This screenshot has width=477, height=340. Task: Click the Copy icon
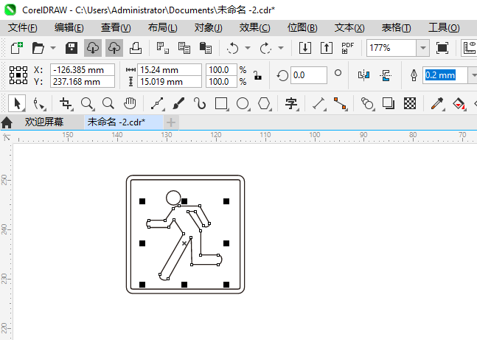pos(184,48)
